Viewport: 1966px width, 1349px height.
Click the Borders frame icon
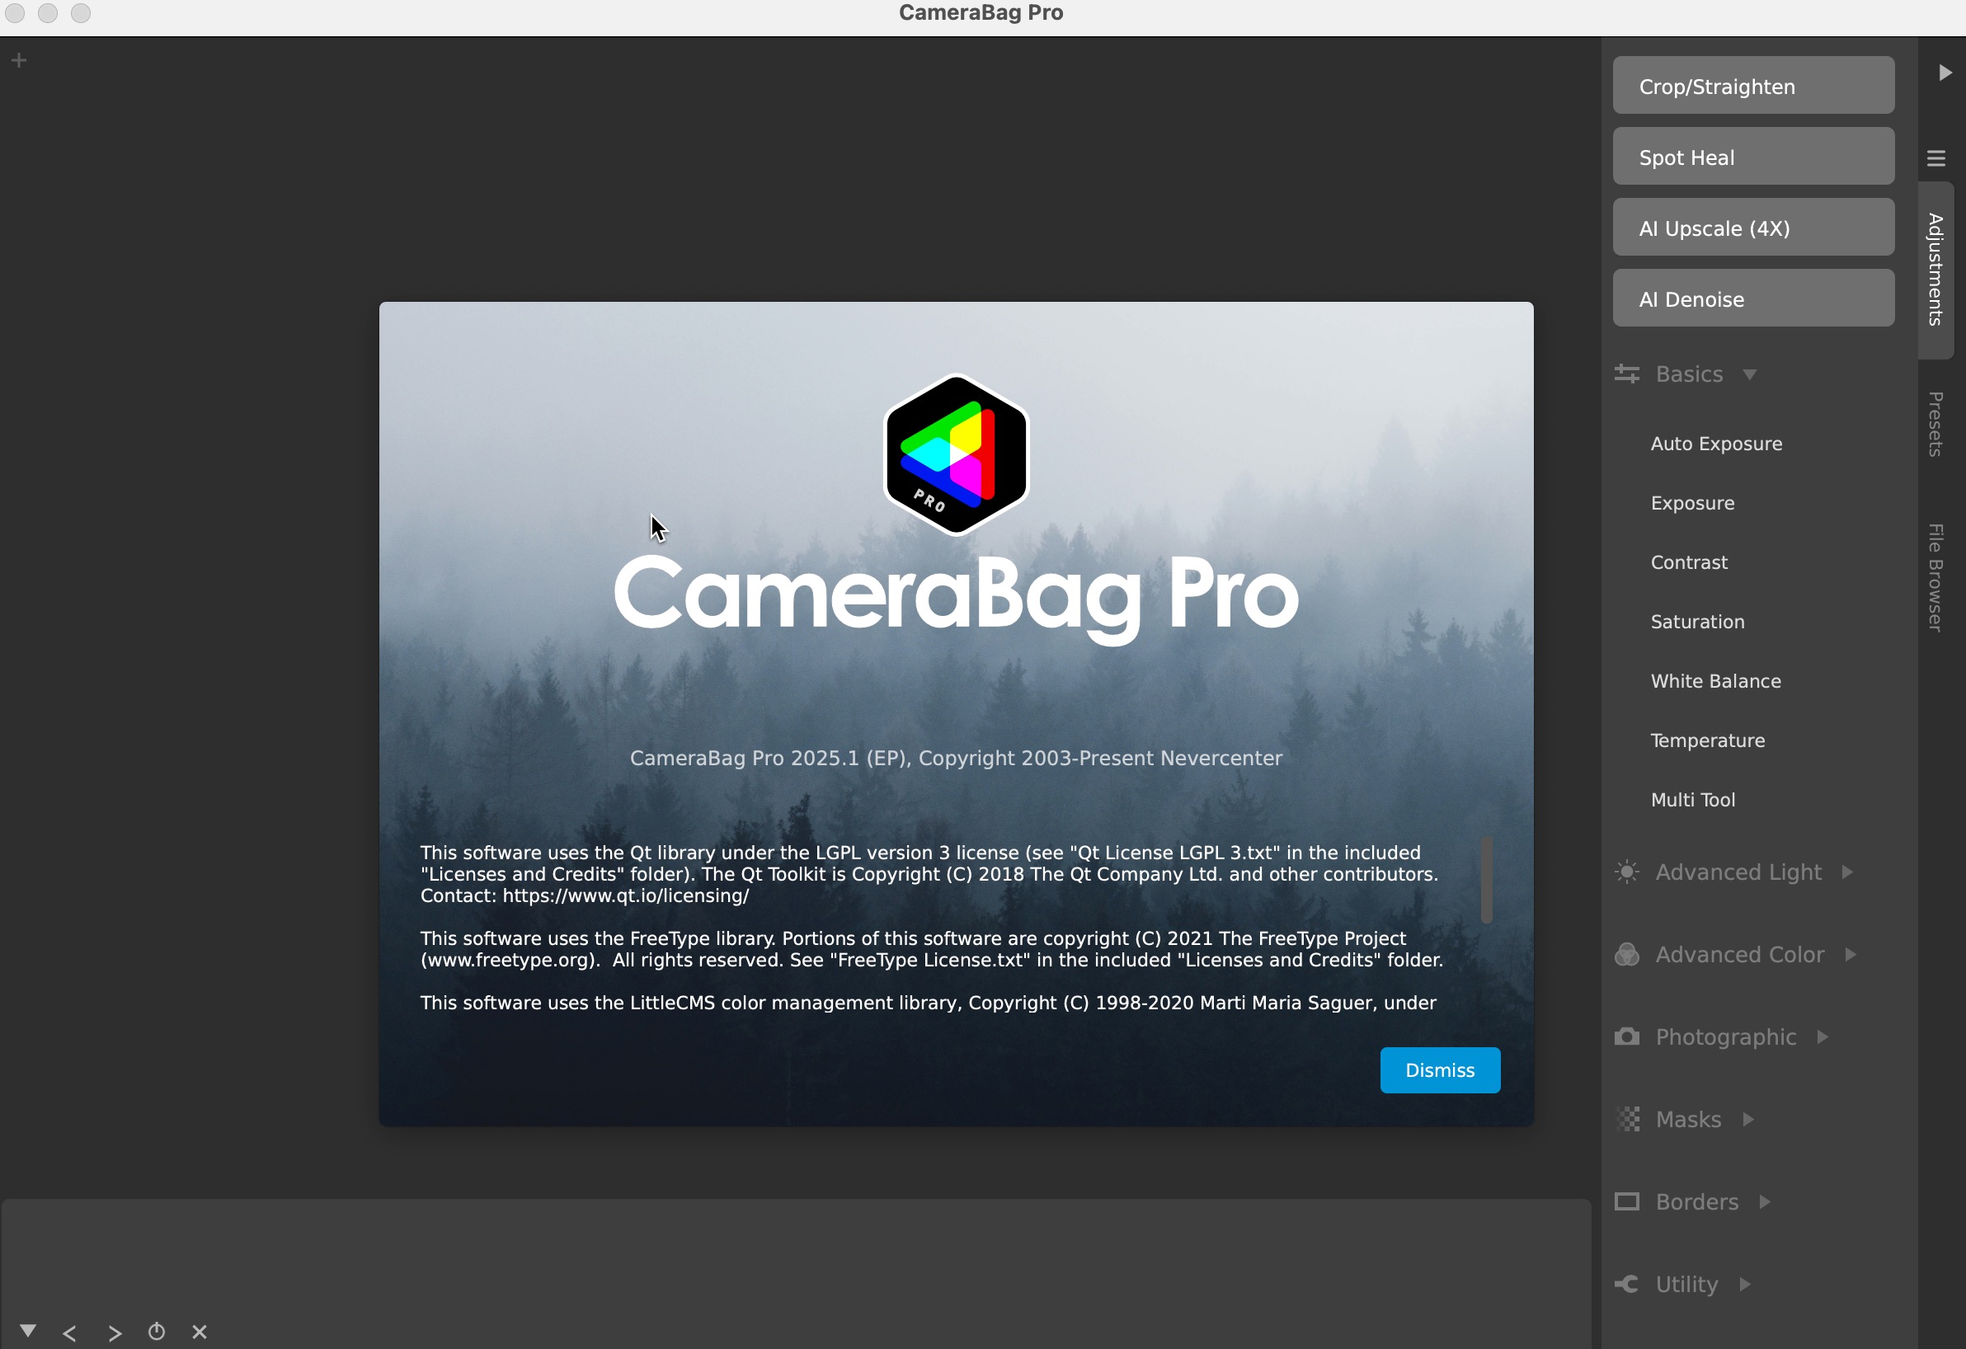1626,1202
